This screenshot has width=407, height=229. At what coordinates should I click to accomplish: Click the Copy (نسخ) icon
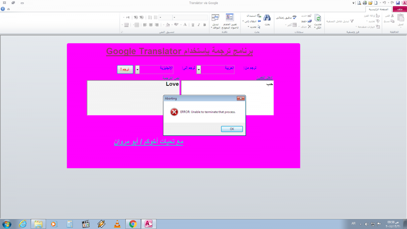coord(392,21)
